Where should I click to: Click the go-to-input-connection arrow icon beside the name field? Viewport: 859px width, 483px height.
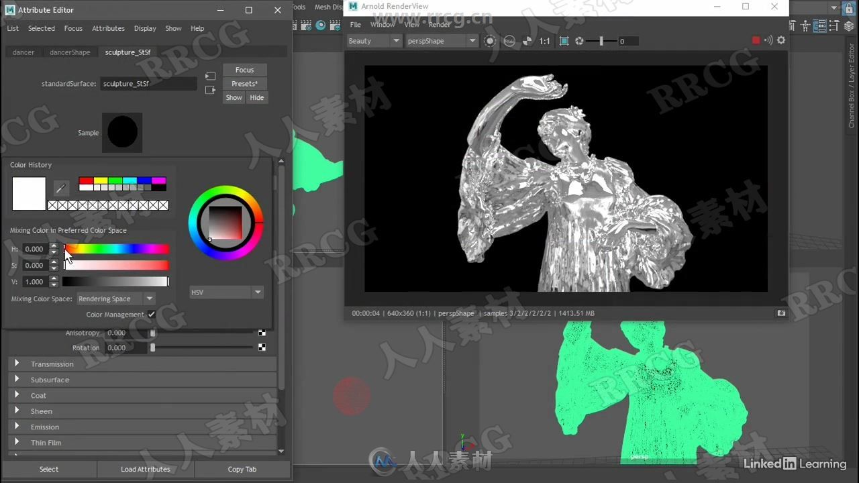[210, 76]
